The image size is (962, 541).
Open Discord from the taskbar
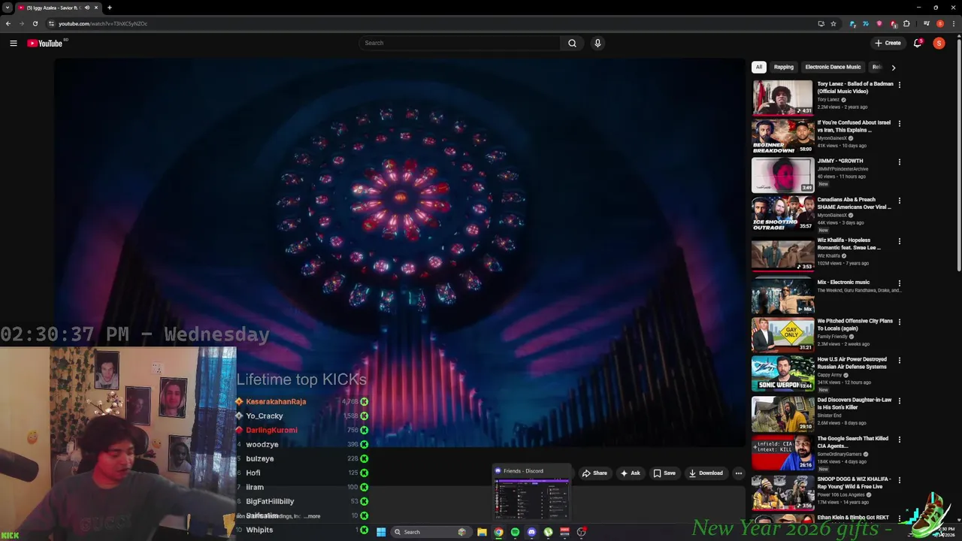[531, 532]
